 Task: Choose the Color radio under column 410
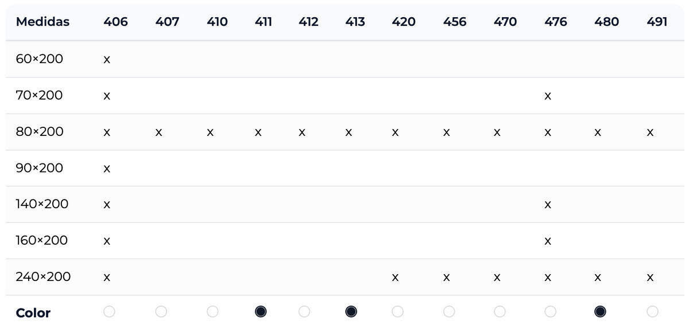pyautogui.click(x=212, y=311)
